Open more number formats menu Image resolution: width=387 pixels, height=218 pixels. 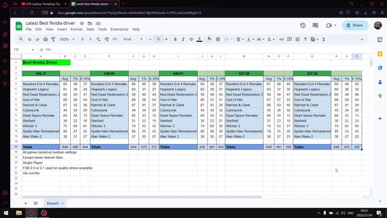114,39
